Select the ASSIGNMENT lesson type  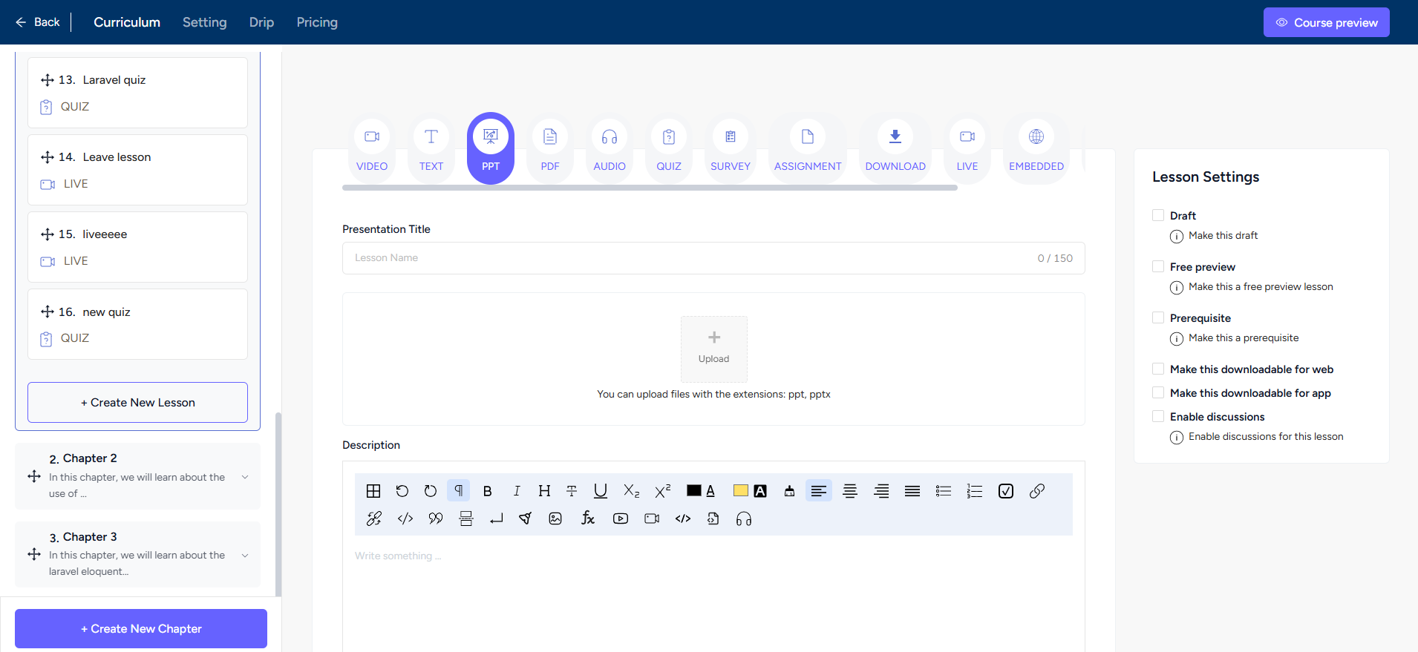point(808,148)
